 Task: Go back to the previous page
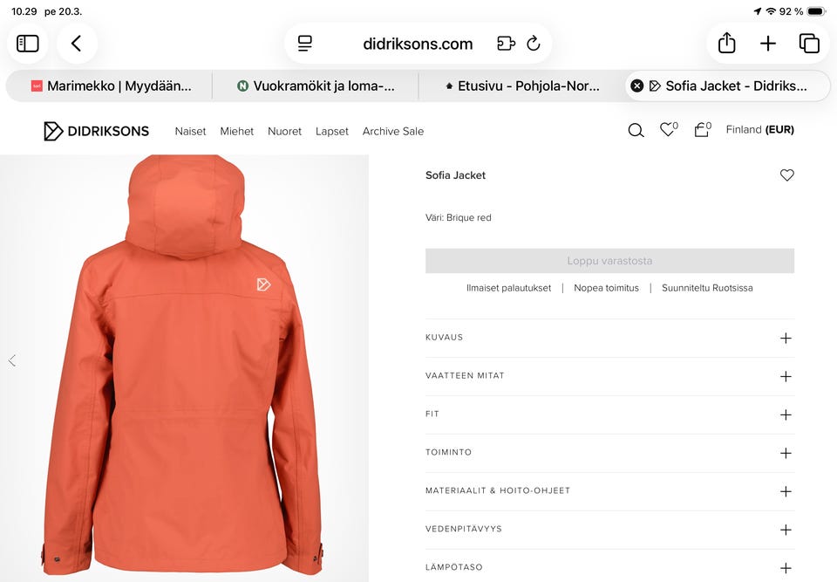tap(77, 44)
